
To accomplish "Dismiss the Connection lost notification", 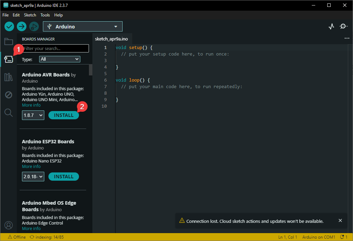I will coord(340,220).
